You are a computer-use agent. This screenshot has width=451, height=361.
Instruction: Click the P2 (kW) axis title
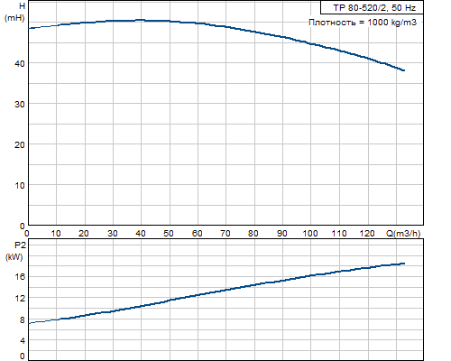pos(14,251)
